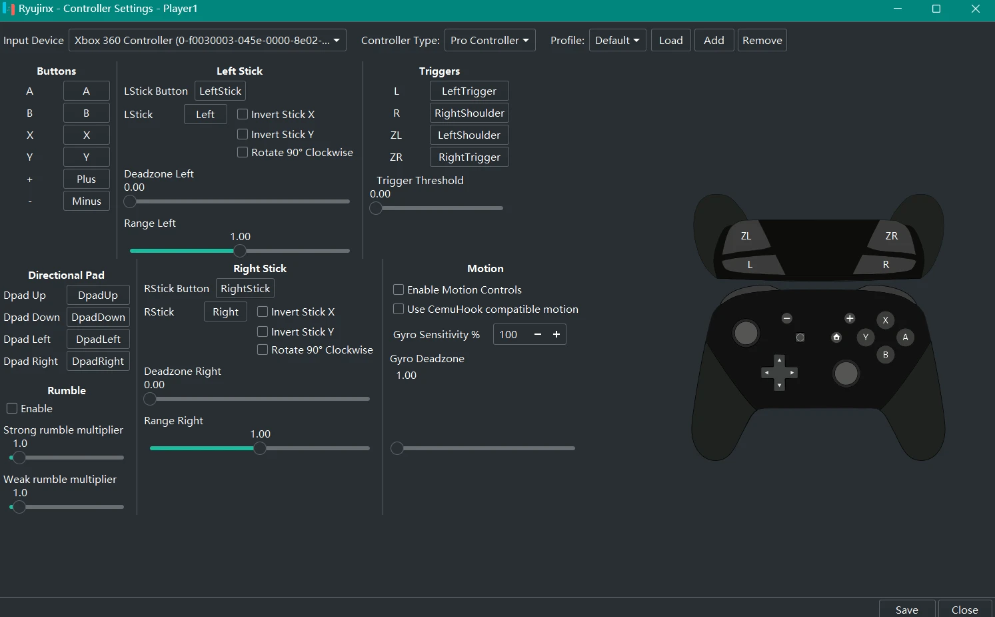Rebind Dpad Left mapping button
Image resolution: width=995 pixels, height=617 pixels.
click(x=98, y=339)
